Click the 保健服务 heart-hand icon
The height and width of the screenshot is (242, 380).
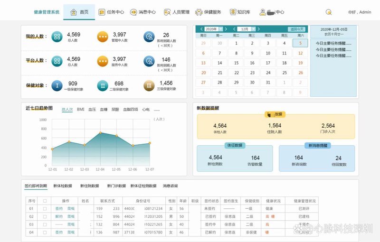point(199,12)
